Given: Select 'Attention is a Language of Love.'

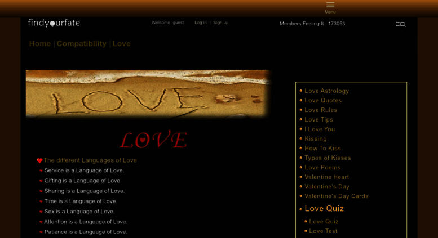Looking at the screenshot, I should pos(86,222).
